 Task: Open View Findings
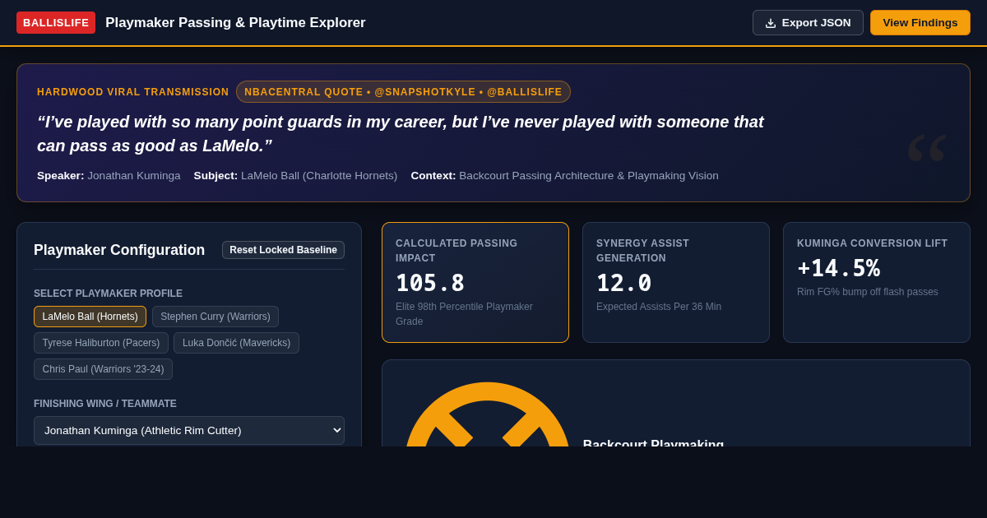(920, 23)
